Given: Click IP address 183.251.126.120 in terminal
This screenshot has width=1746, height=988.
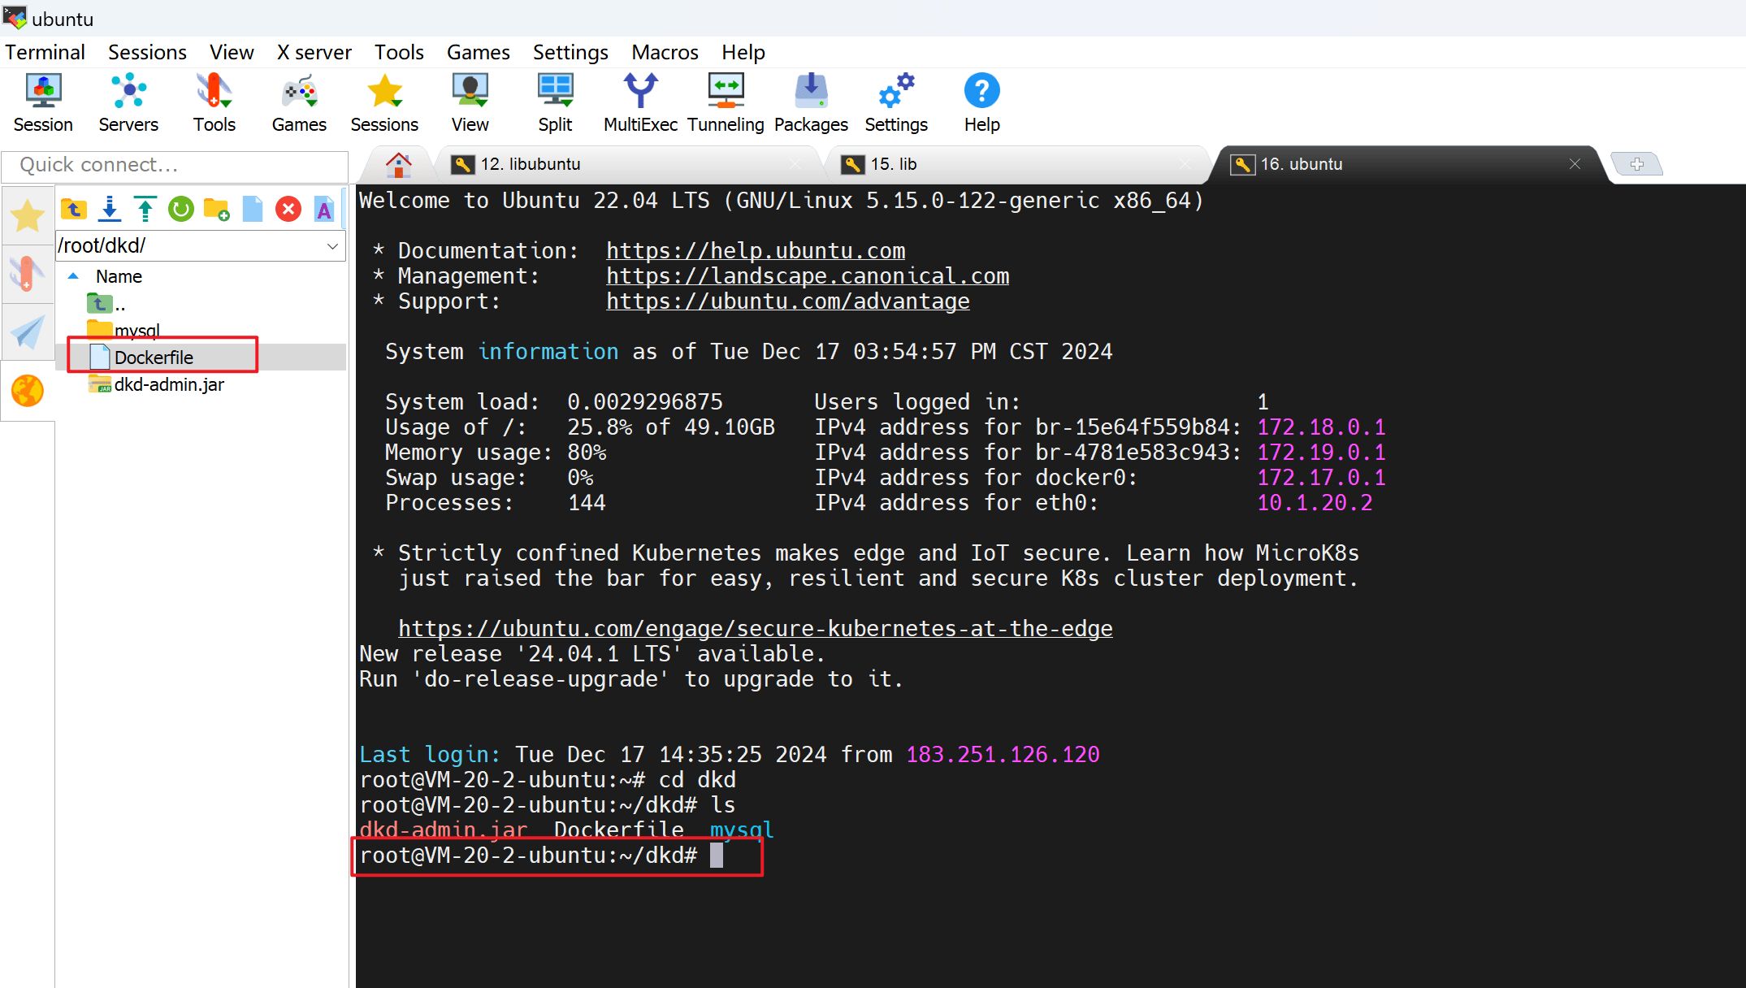Looking at the screenshot, I should tap(1003, 755).
